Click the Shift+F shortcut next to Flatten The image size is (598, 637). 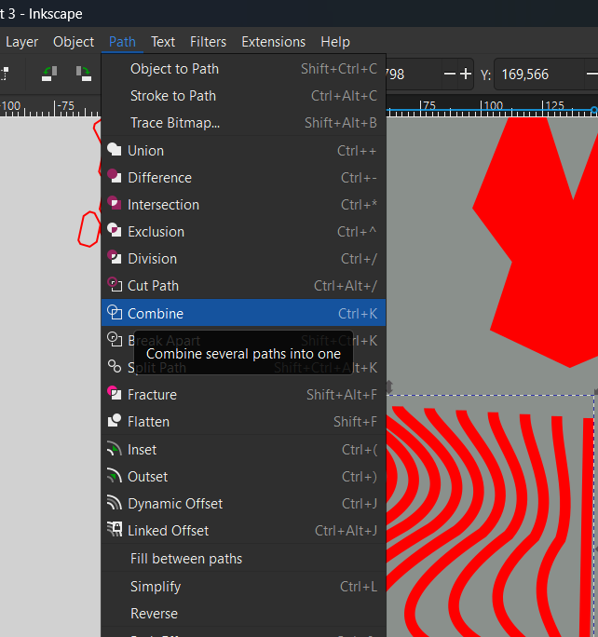(355, 422)
